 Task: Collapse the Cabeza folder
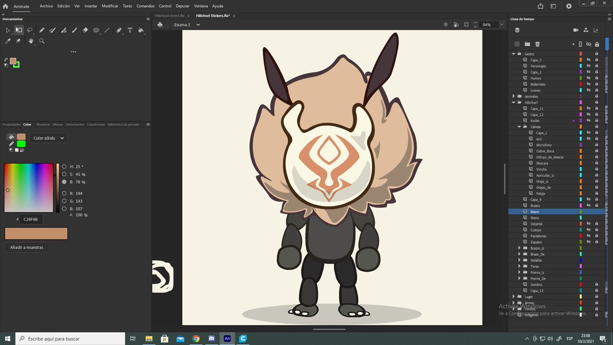pos(520,127)
